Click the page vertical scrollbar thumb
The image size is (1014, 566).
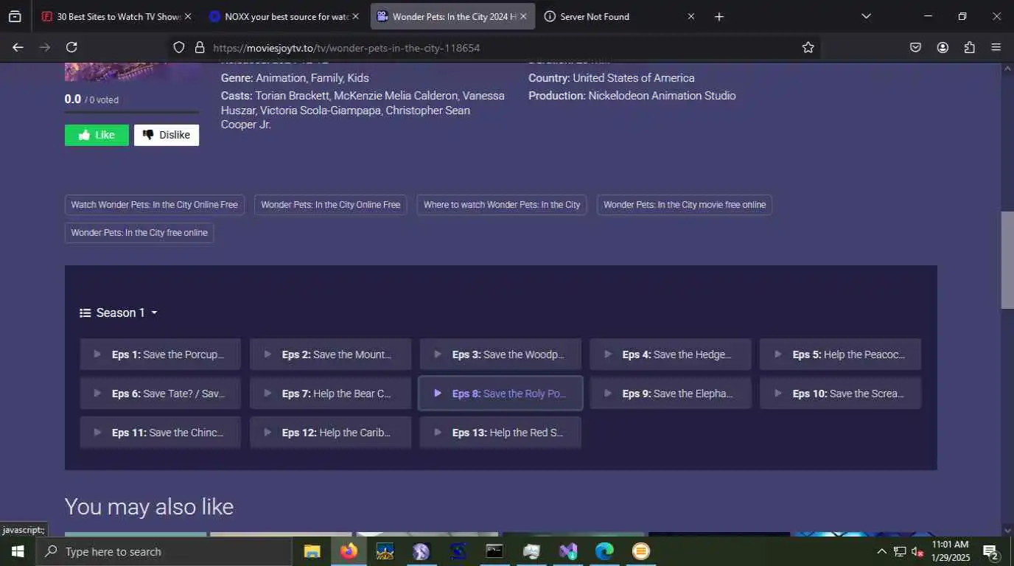pyautogui.click(x=1007, y=260)
